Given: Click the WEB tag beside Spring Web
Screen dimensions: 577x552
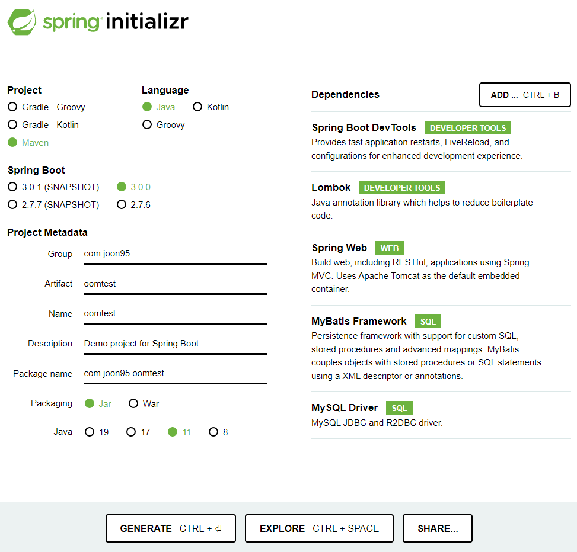Looking at the screenshot, I should [390, 248].
